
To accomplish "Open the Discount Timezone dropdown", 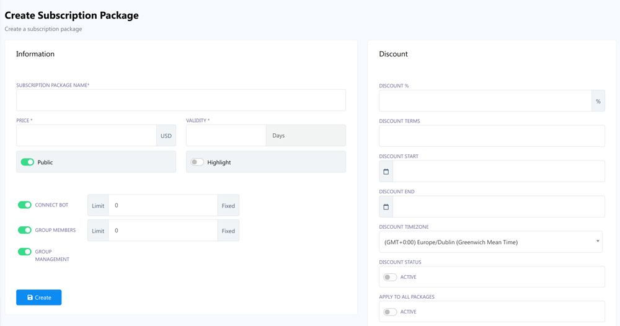I will [x=491, y=242].
